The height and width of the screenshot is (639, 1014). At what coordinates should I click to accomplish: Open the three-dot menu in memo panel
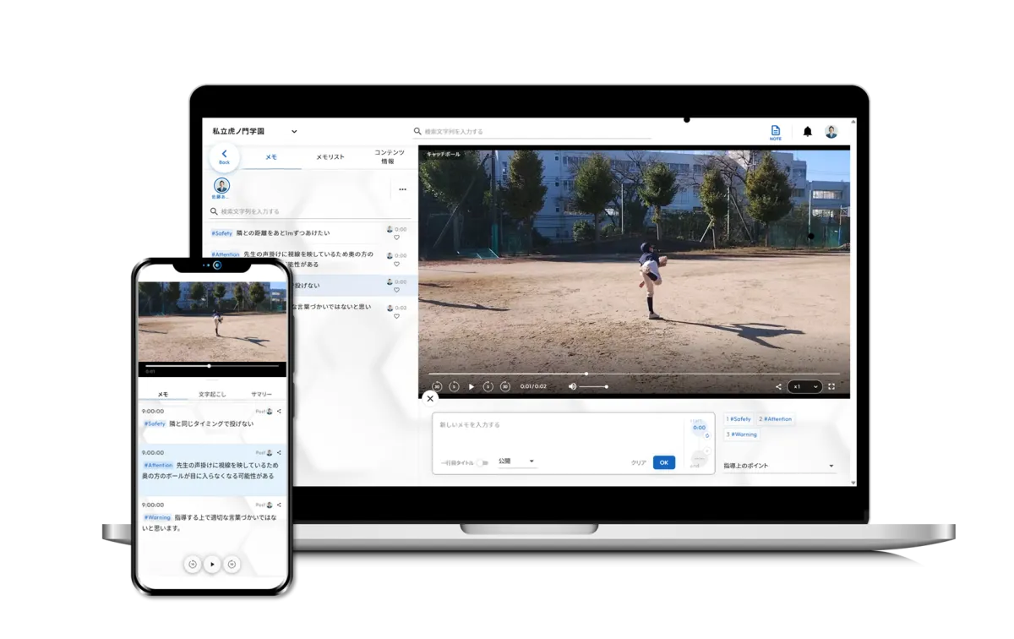(402, 189)
